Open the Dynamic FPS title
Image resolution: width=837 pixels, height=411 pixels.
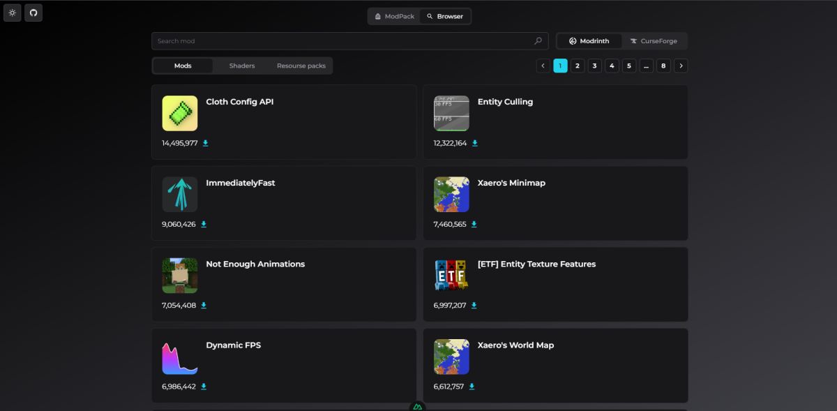234,345
